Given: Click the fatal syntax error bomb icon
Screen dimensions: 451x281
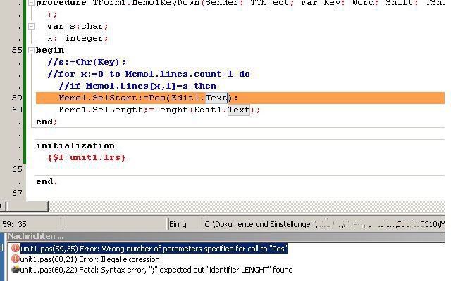Looking at the screenshot, I should (15, 270).
